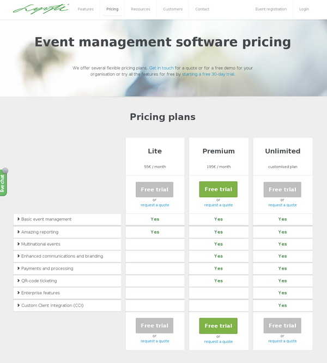
Task: Open the live chat side tab
Action: (x=3, y=183)
